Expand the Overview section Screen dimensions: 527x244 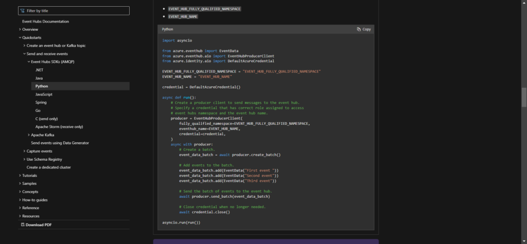click(30, 29)
